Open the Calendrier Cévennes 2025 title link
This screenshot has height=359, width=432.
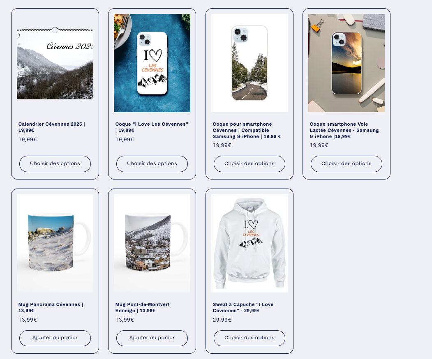[x=52, y=127]
